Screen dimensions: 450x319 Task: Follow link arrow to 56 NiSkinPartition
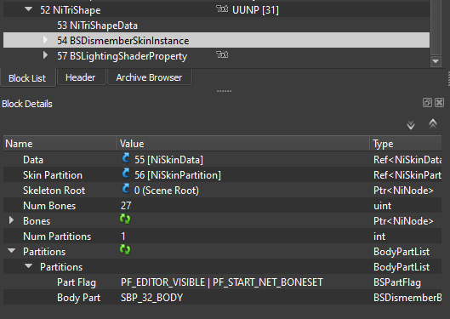point(126,174)
